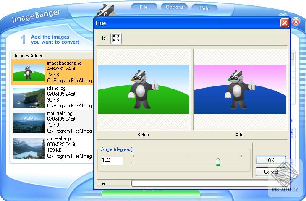
Task: Open the File menu
Action: (x=144, y=7)
